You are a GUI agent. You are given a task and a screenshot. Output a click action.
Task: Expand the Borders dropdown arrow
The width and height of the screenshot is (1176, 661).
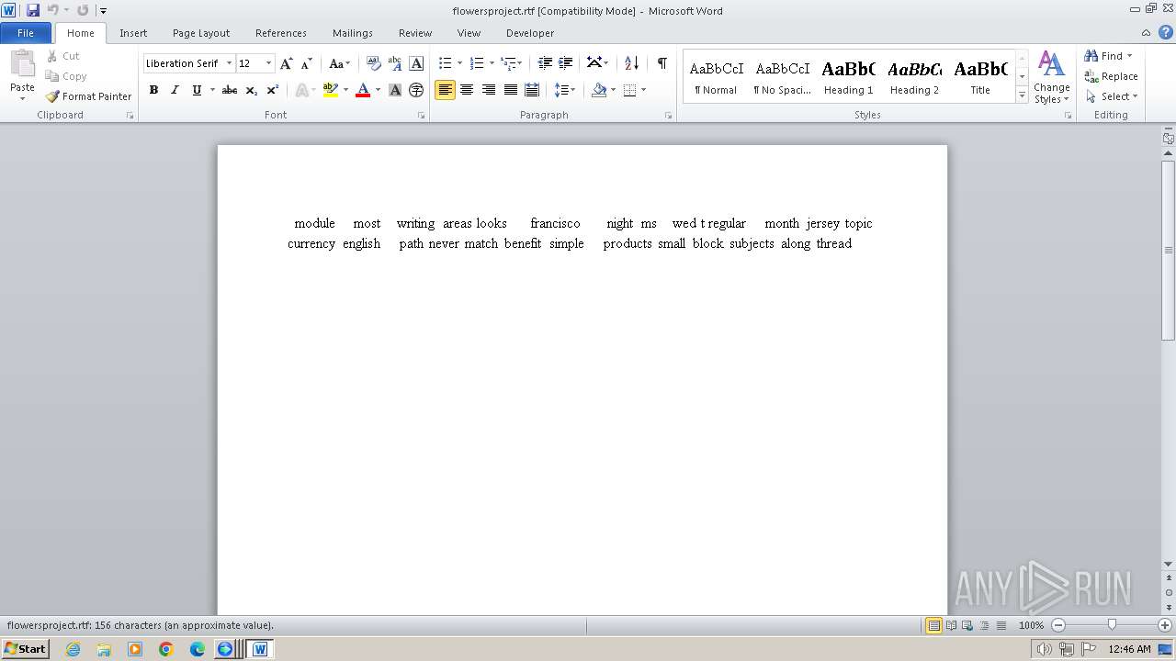tap(643, 90)
